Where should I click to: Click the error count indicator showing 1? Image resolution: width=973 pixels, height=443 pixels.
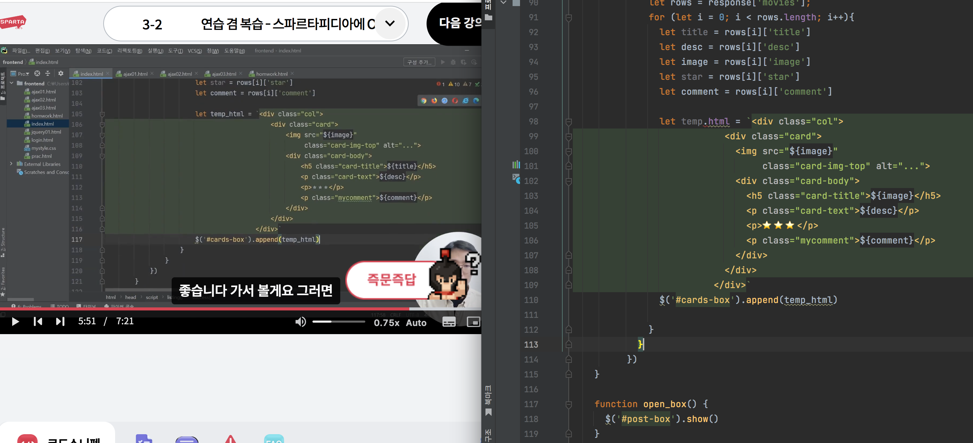440,84
